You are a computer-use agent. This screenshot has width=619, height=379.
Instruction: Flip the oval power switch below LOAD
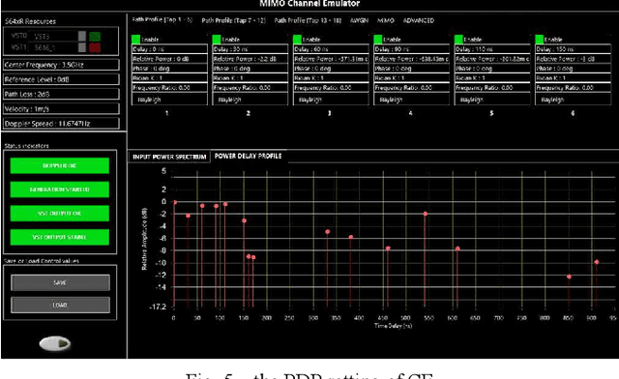55,343
